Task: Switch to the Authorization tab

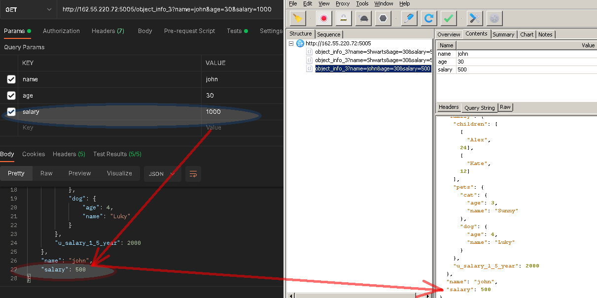Action: 61,31
